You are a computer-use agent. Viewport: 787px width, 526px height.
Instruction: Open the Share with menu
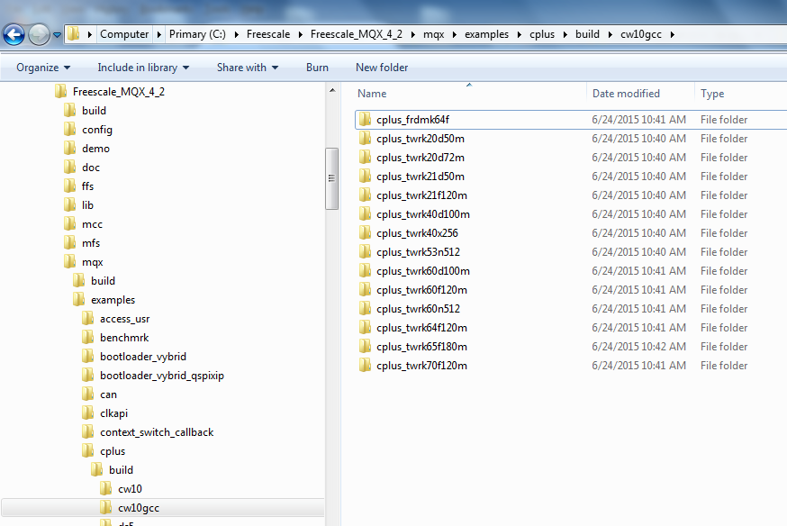(248, 68)
